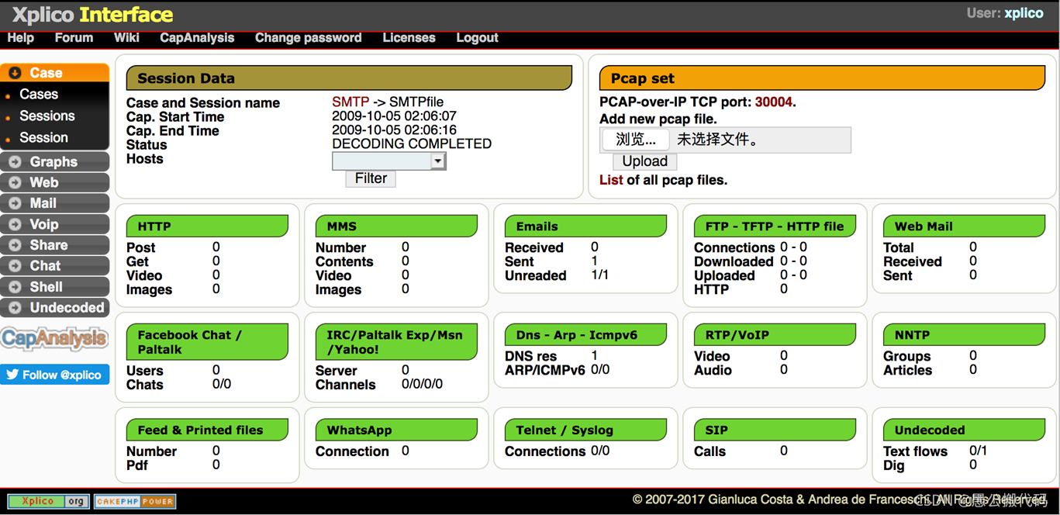Screen dimensions: 1060x515
Task: Expand the Web sidebar section
Action: point(54,182)
